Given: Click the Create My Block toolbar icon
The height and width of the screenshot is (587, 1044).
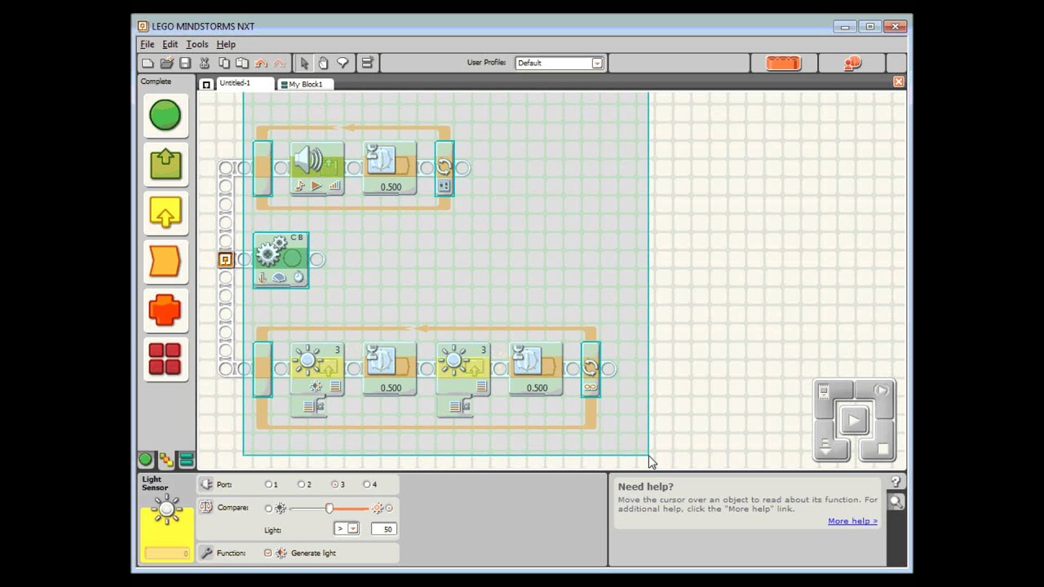Looking at the screenshot, I should tap(367, 63).
